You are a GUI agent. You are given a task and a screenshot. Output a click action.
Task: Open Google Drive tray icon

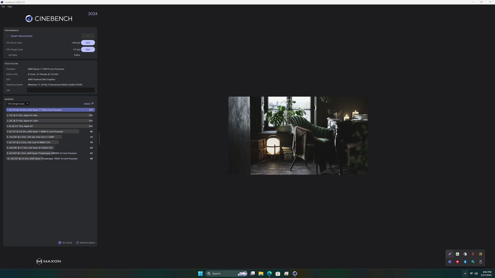click(457, 254)
